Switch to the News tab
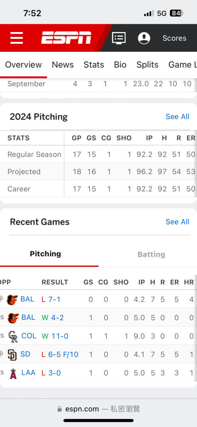This screenshot has height=427, width=197. pos(63,64)
